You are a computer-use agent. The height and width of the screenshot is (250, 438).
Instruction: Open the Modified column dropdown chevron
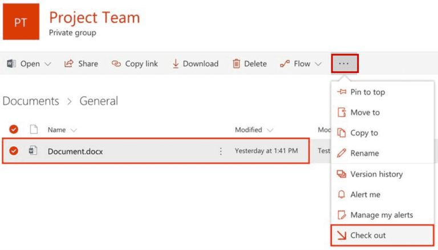(x=270, y=130)
